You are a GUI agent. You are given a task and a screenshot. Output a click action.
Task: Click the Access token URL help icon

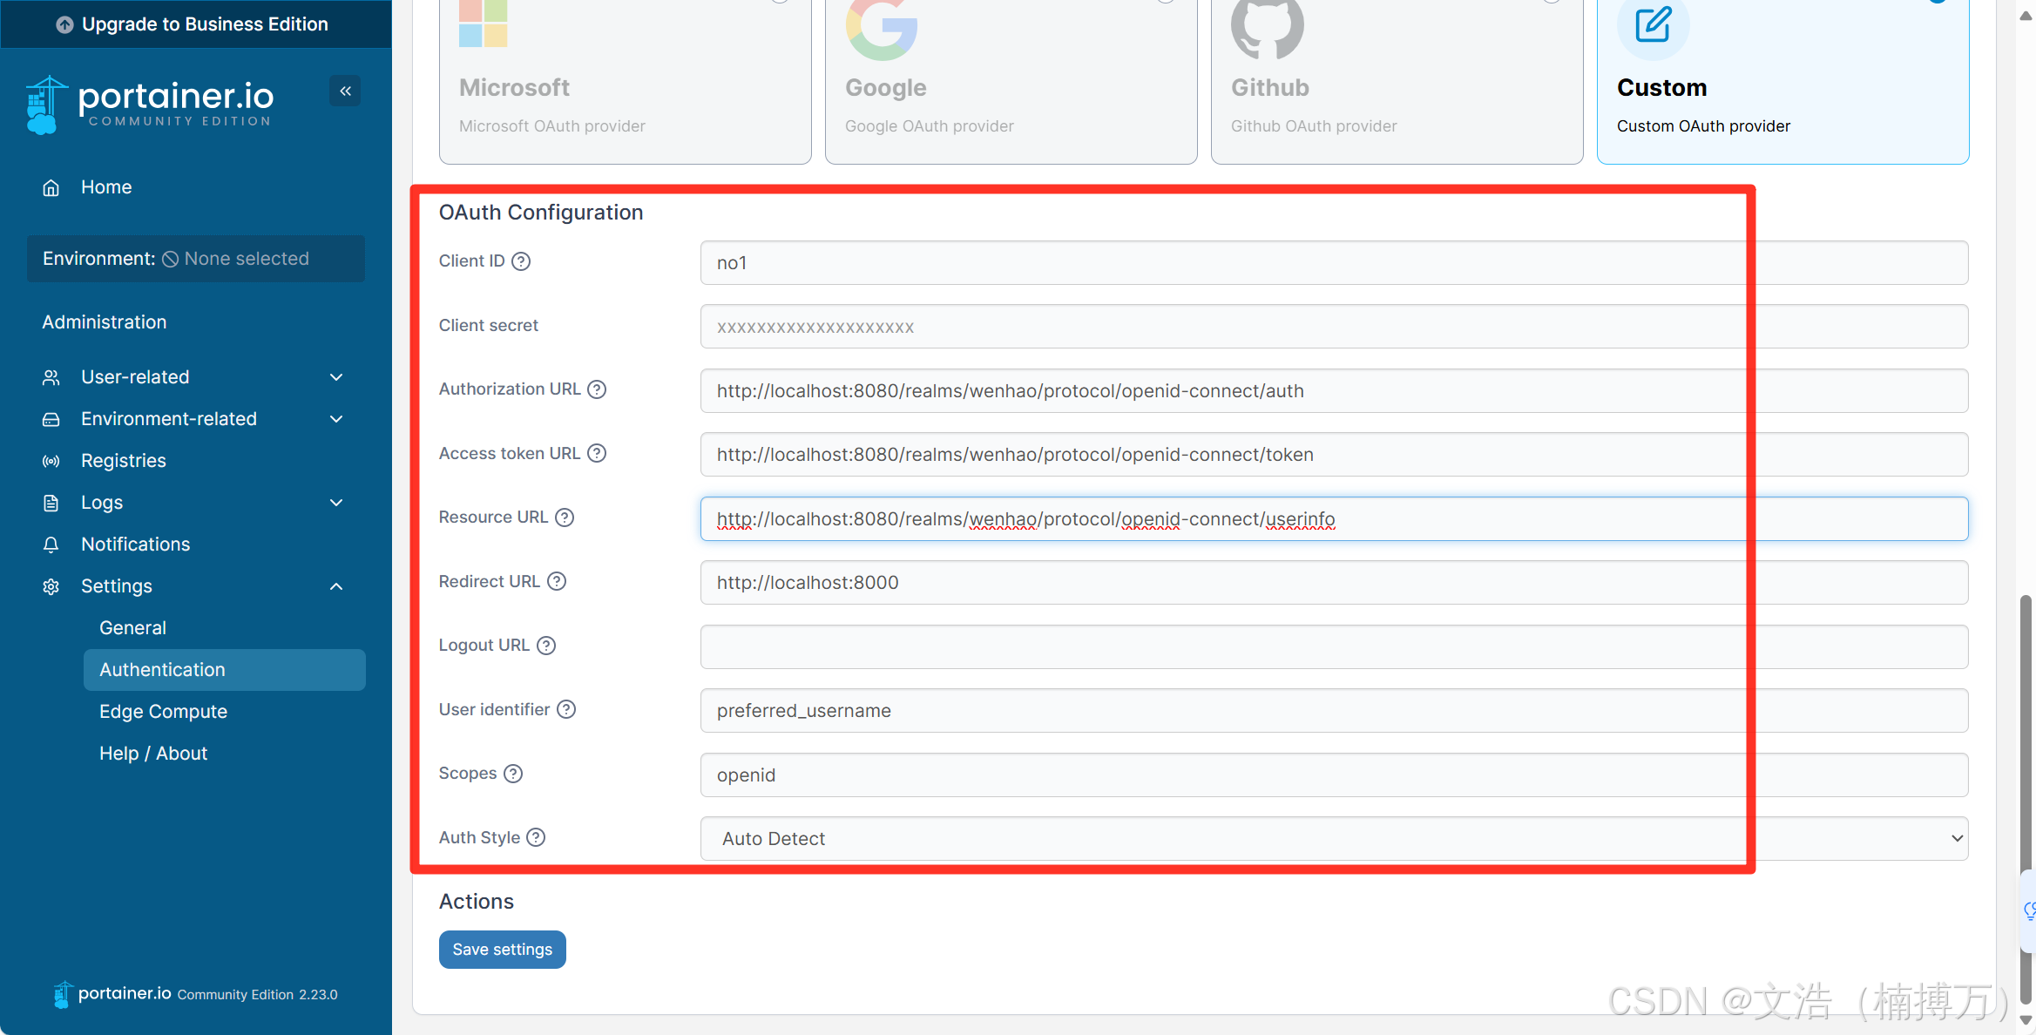[x=597, y=453]
